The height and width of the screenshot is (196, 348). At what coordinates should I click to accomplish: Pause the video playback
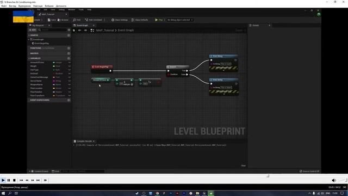pyautogui.click(x=9, y=180)
